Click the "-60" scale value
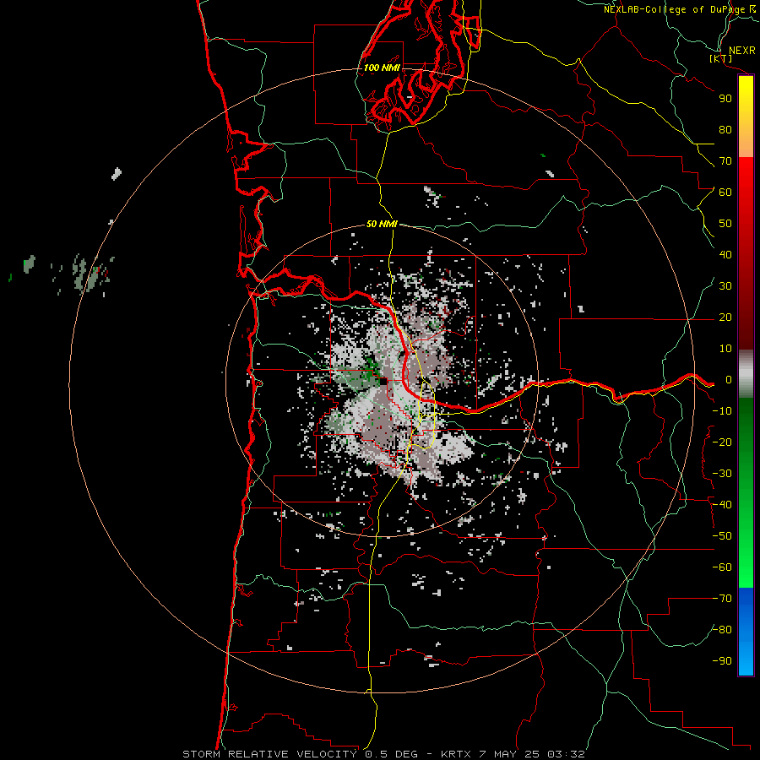 point(722,567)
